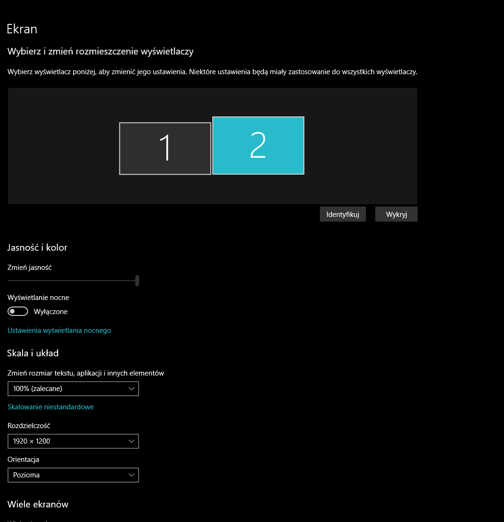Open the 100% (zalecane) scale dropdown
504x522 pixels.
point(73,389)
